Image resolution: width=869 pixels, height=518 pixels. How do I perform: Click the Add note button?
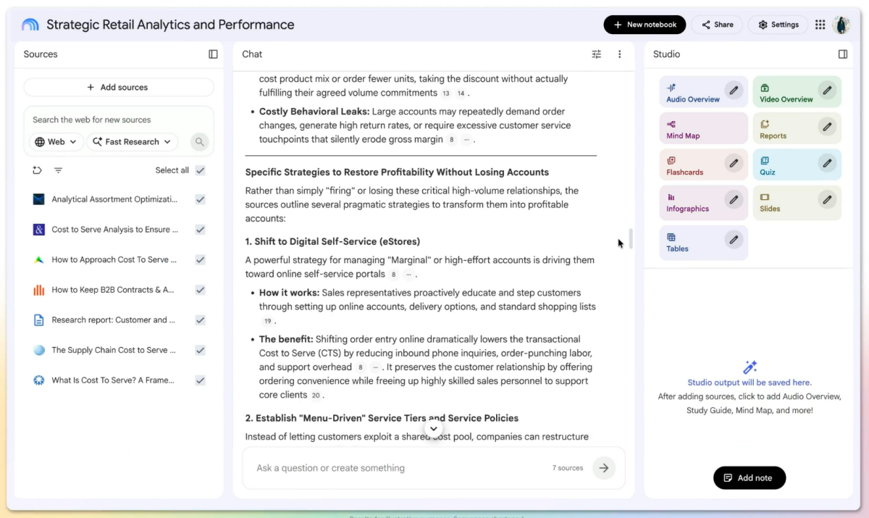(750, 478)
